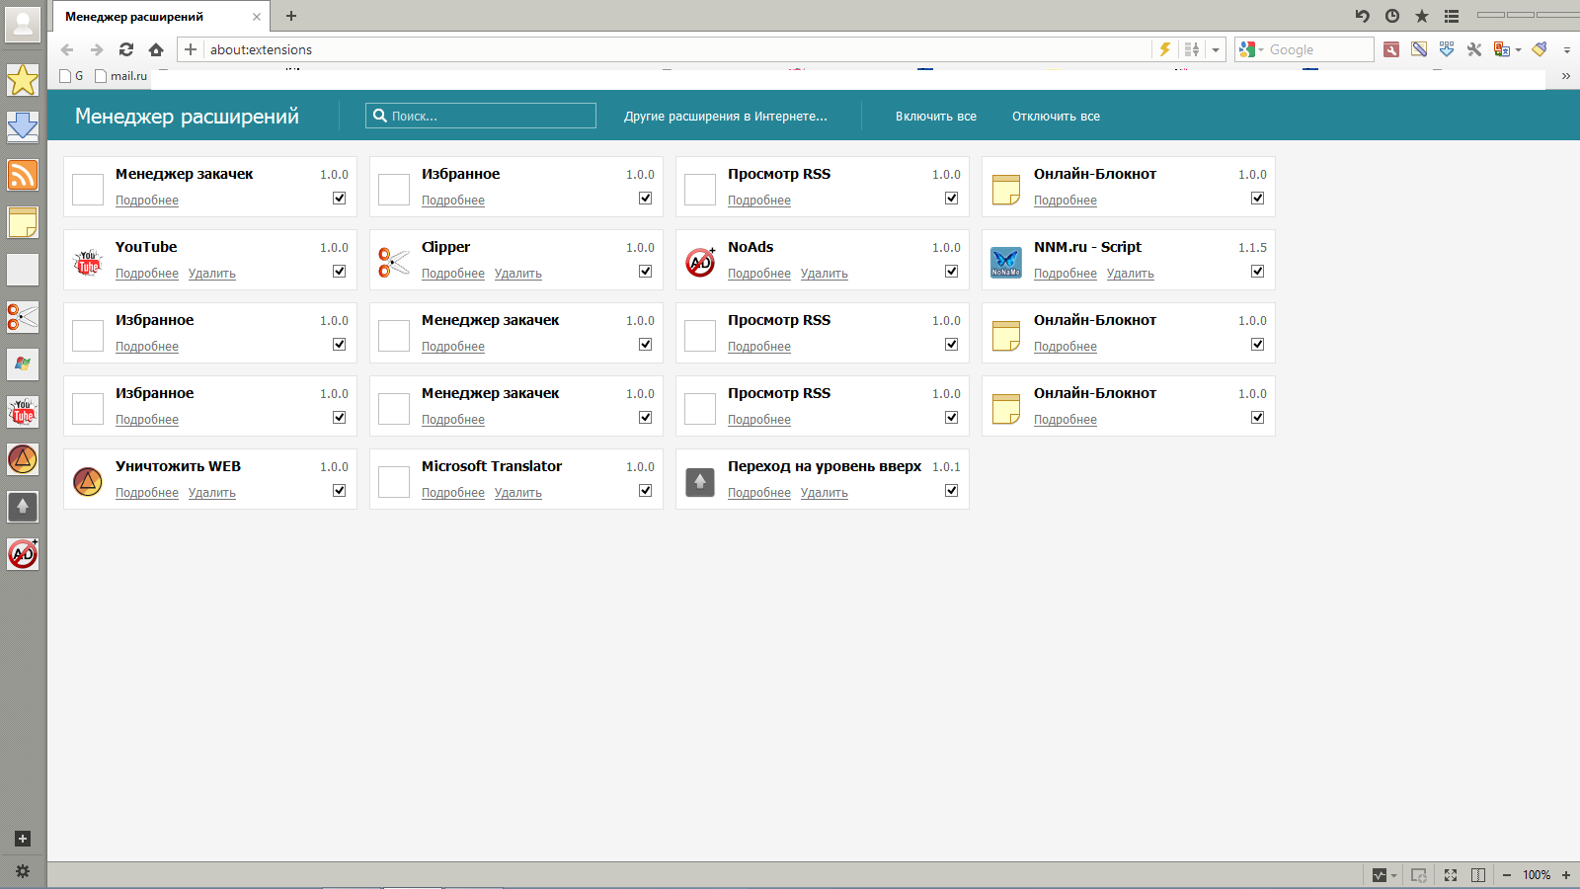Toggle fullscreen mode in status bar
The image size is (1580, 889).
pyautogui.click(x=1451, y=875)
